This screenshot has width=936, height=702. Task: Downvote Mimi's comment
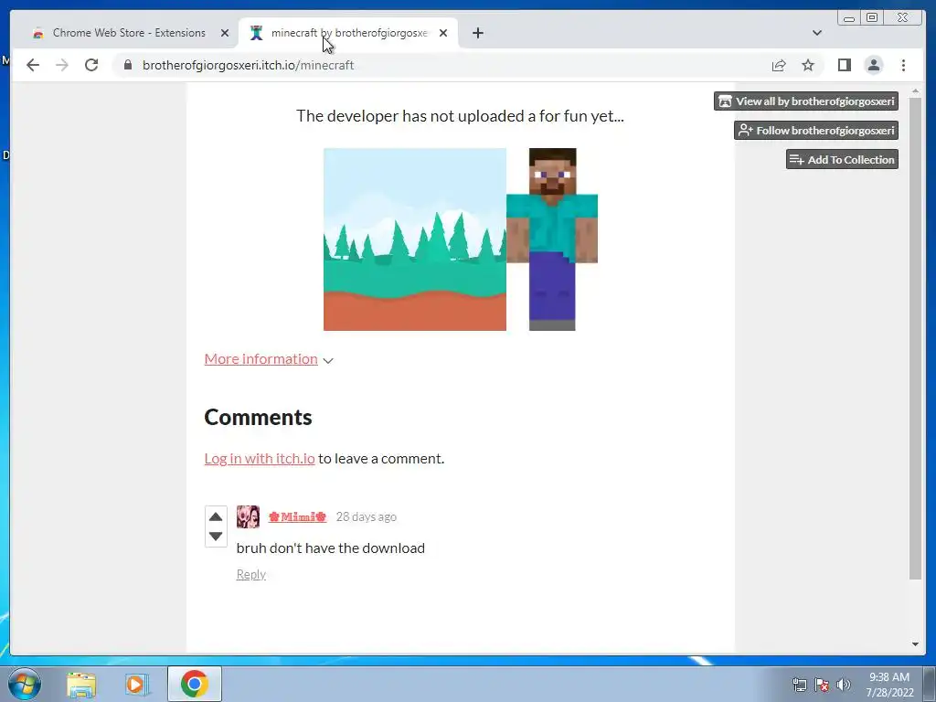click(216, 536)
